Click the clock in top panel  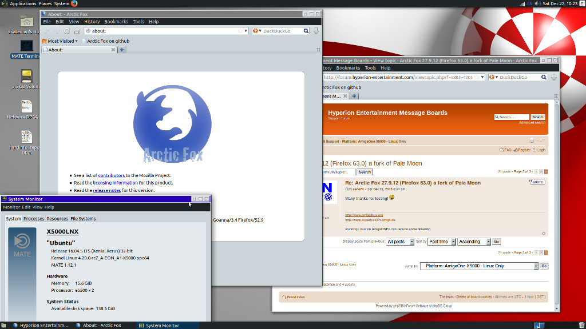560,4
